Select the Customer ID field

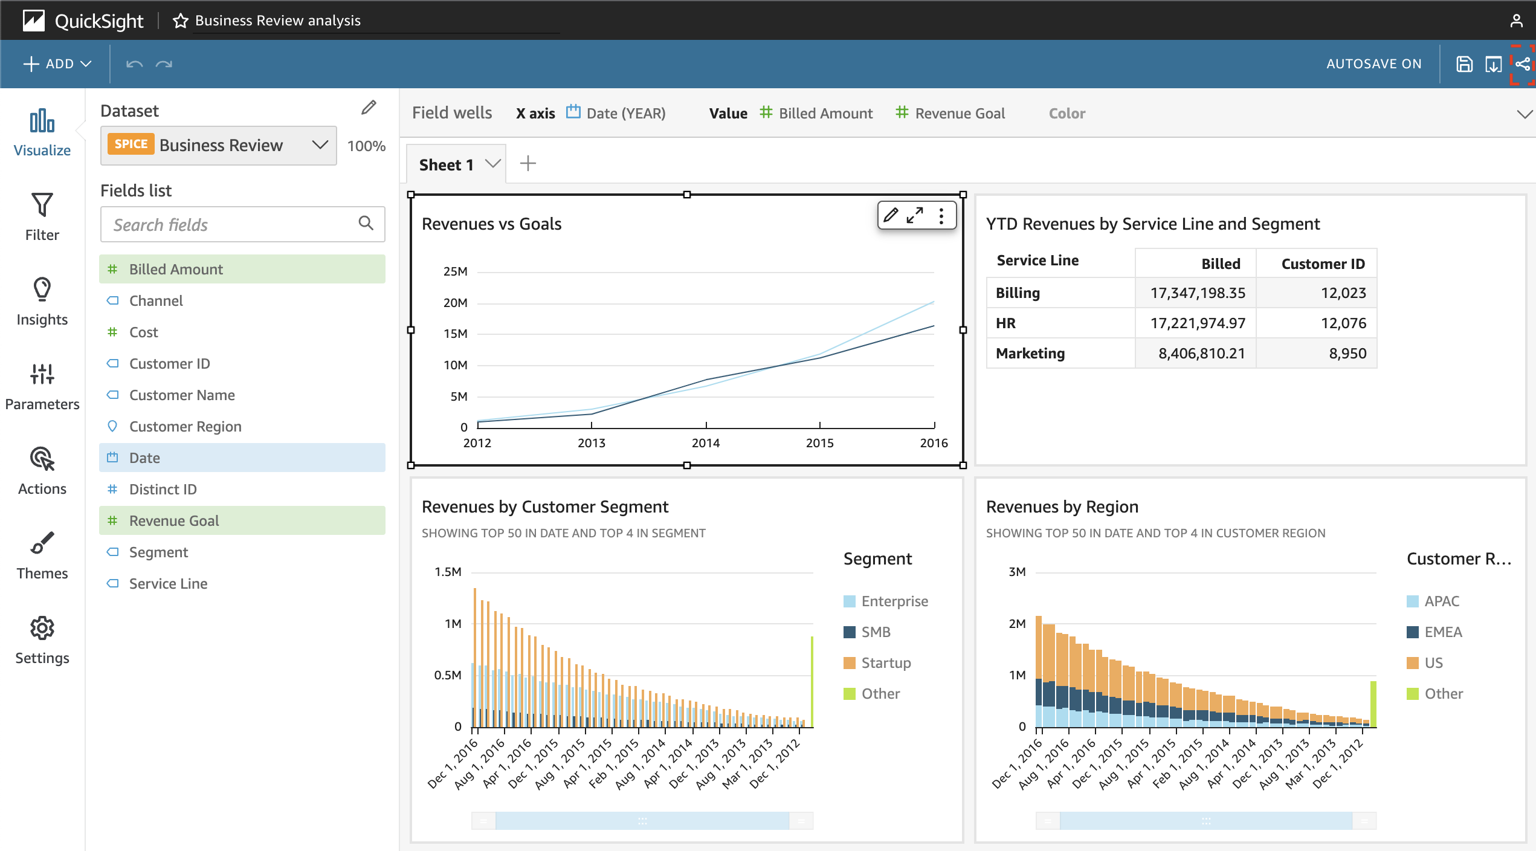click(x=242, y=363)
